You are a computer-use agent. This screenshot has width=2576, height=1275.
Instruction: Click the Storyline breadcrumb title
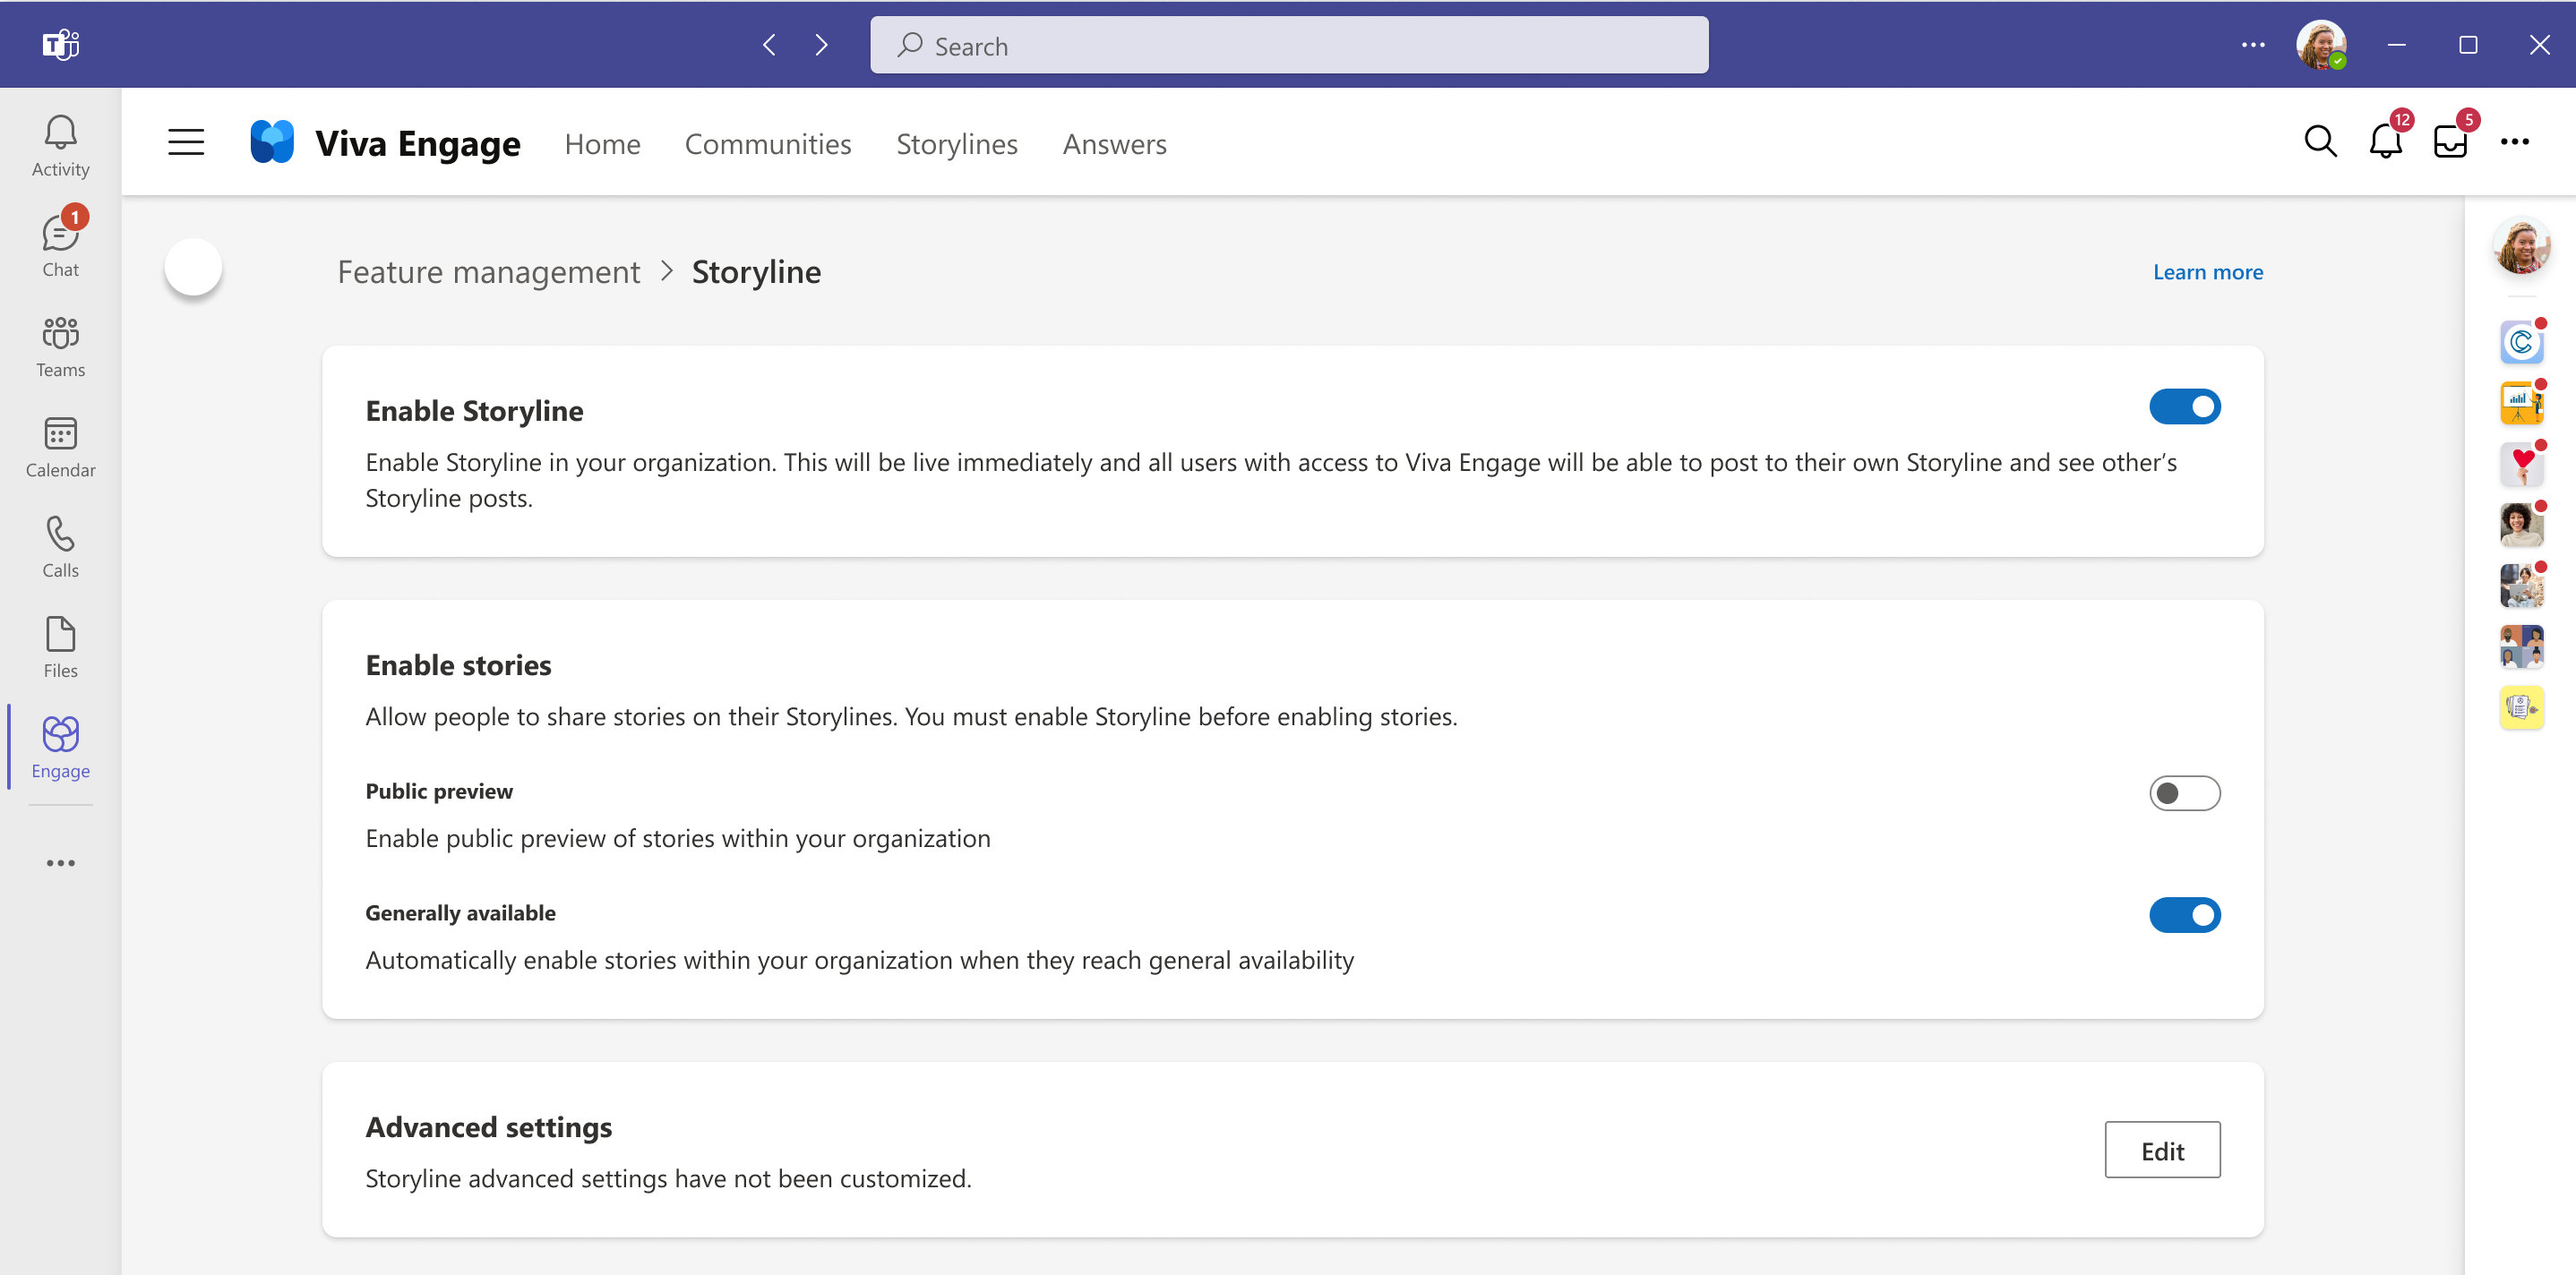[756, 272]
